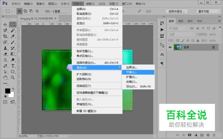Expand status bar info arrow
Image resolution: width=223 pixels, height=139 pixels.
[68, 136]
